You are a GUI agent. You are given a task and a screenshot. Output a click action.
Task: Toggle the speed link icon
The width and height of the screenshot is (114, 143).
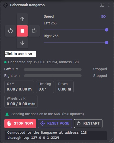[103, 16]
